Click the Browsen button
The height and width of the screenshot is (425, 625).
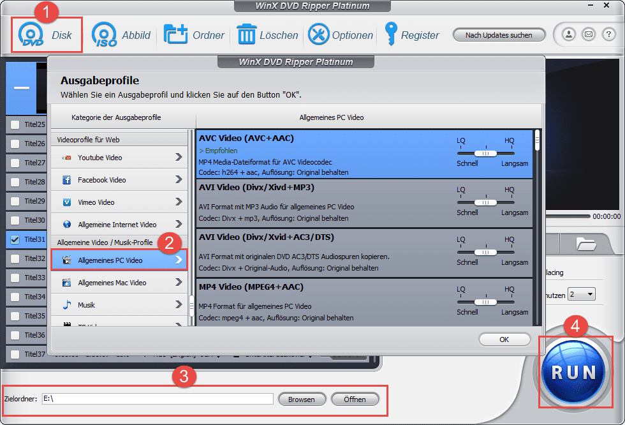tap(301, 399)
